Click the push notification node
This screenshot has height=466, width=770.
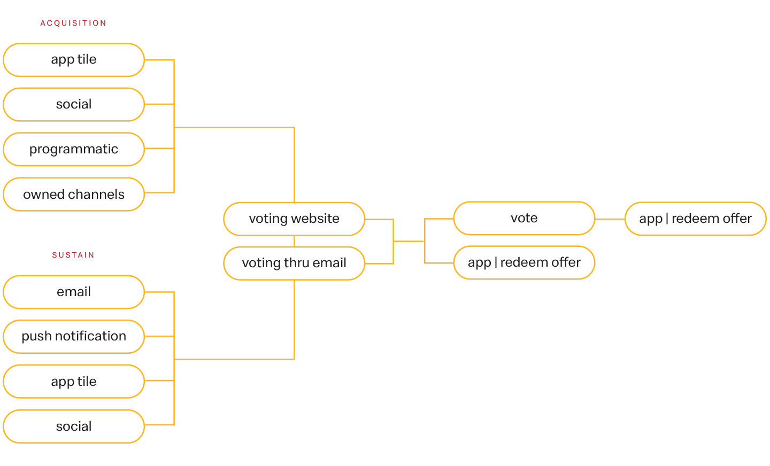point(74,336)
